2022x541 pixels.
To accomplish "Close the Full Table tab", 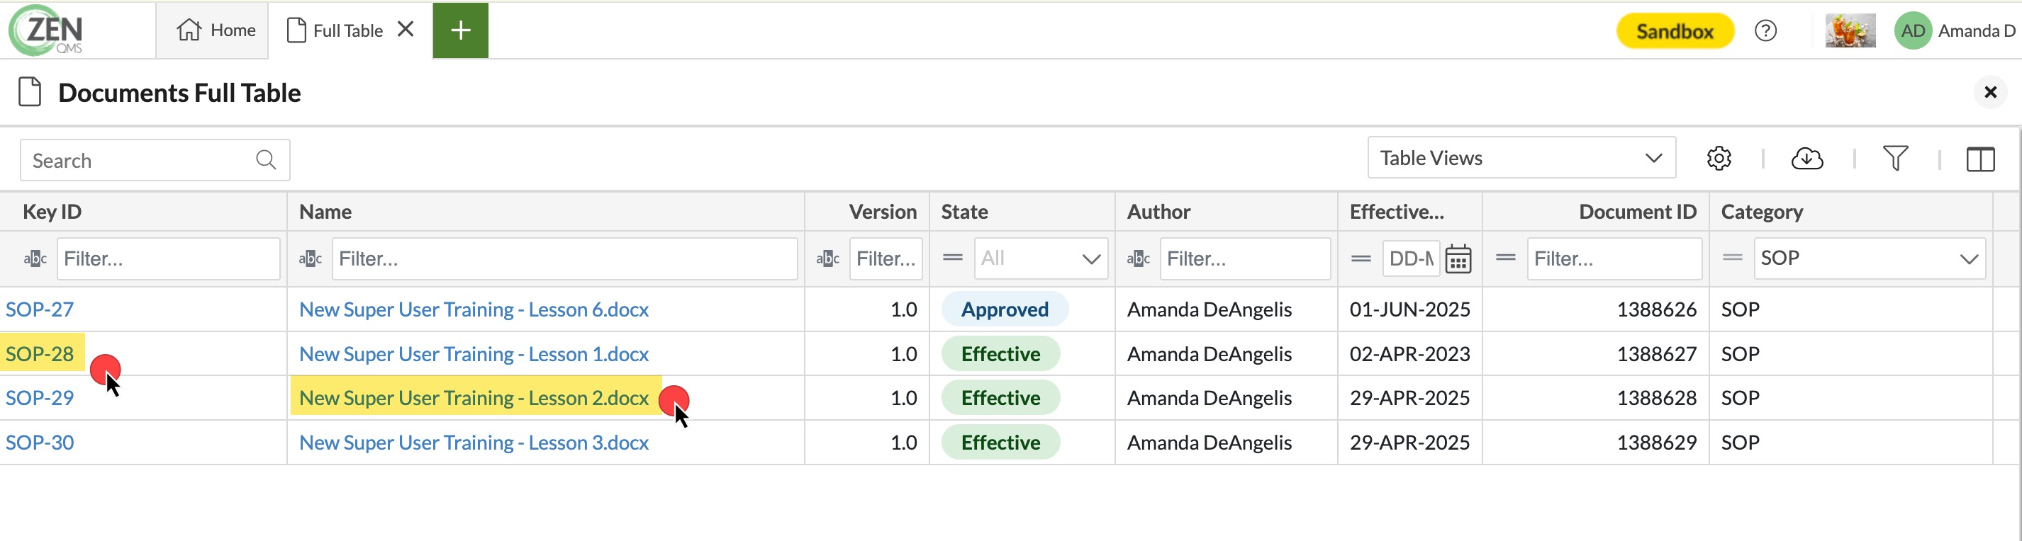I will point(406,30).
